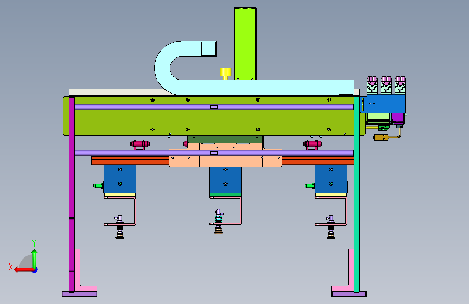Select the center blue cylinder block
The height and width of the screenshot is (304, 469).
226,180
